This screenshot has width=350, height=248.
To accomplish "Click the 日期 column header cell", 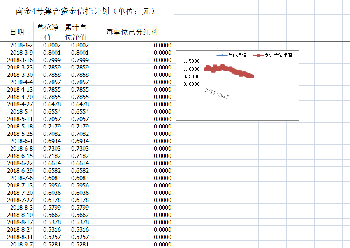I will click(17, 32).
